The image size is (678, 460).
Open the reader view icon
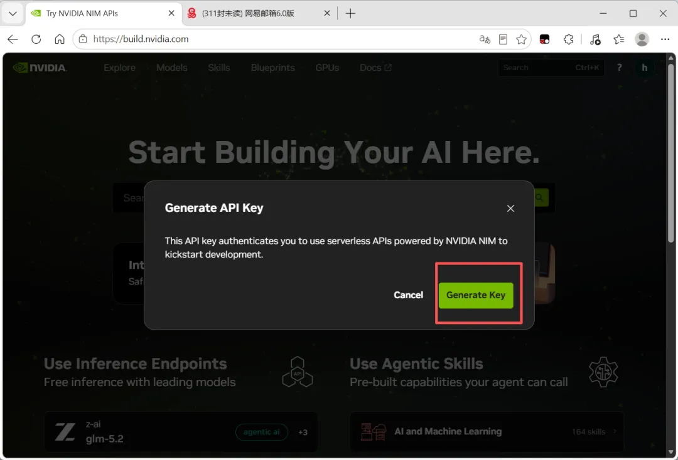pyautogui.click(x=503, y=39)
